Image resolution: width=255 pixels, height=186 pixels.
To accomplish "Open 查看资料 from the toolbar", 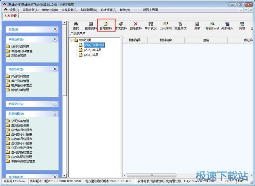I will click(x=91, y=26).
